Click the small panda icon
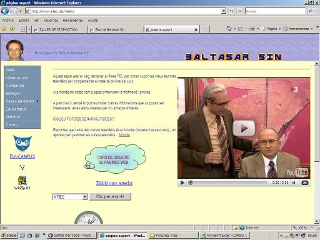 pyautogui.click(x=22, y=167)
